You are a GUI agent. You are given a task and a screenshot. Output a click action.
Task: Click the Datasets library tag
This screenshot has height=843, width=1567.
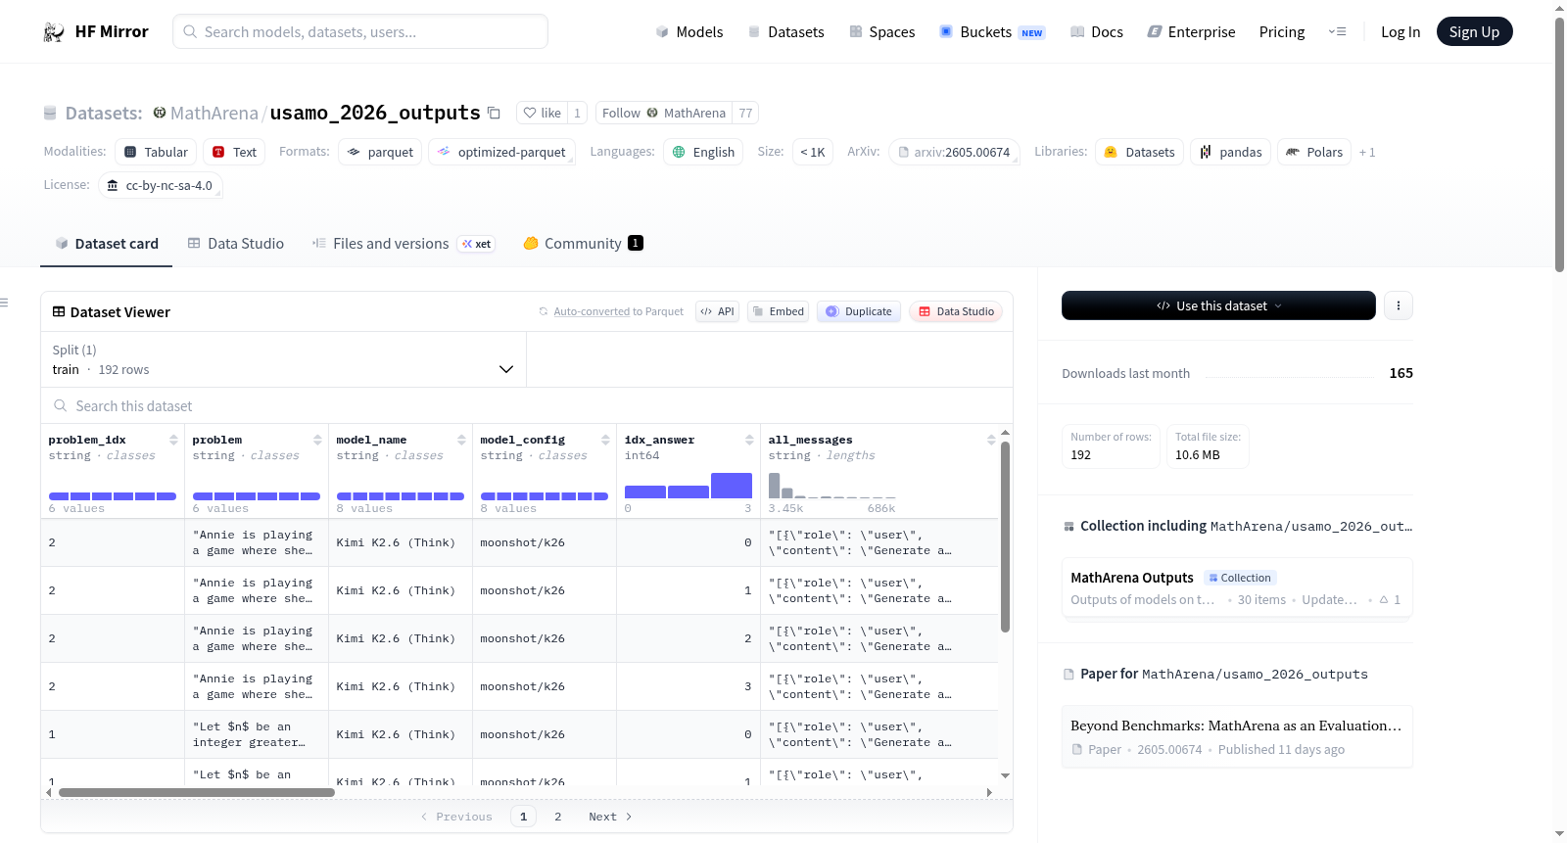[1139, 152]
